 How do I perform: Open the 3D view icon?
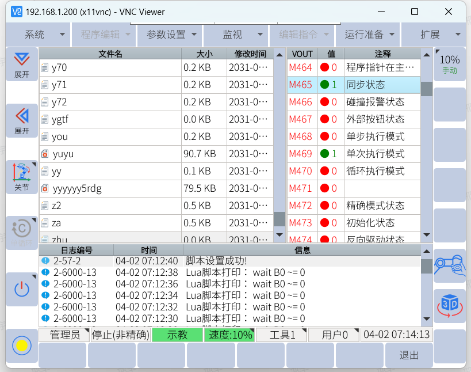[x=449, y=305]
